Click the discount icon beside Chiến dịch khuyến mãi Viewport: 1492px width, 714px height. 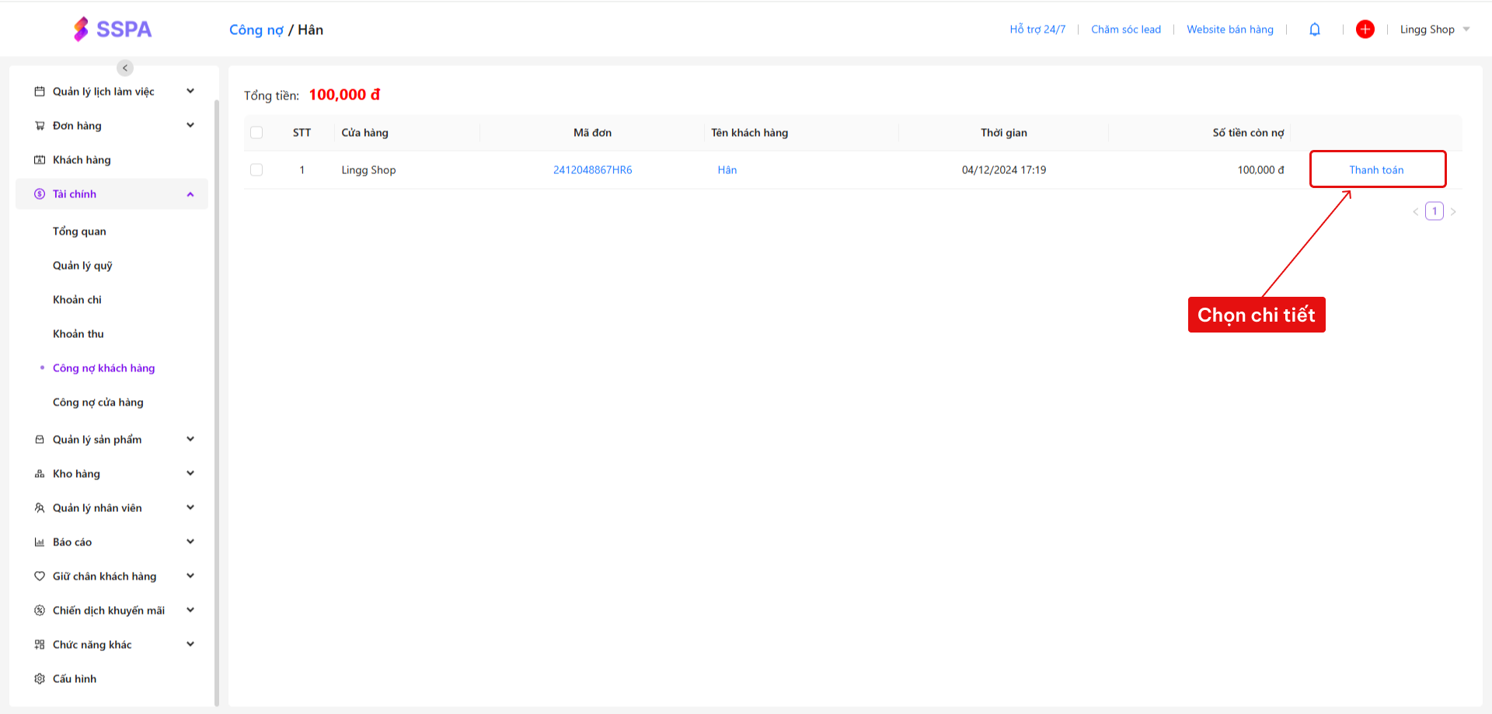coord(40,610)
